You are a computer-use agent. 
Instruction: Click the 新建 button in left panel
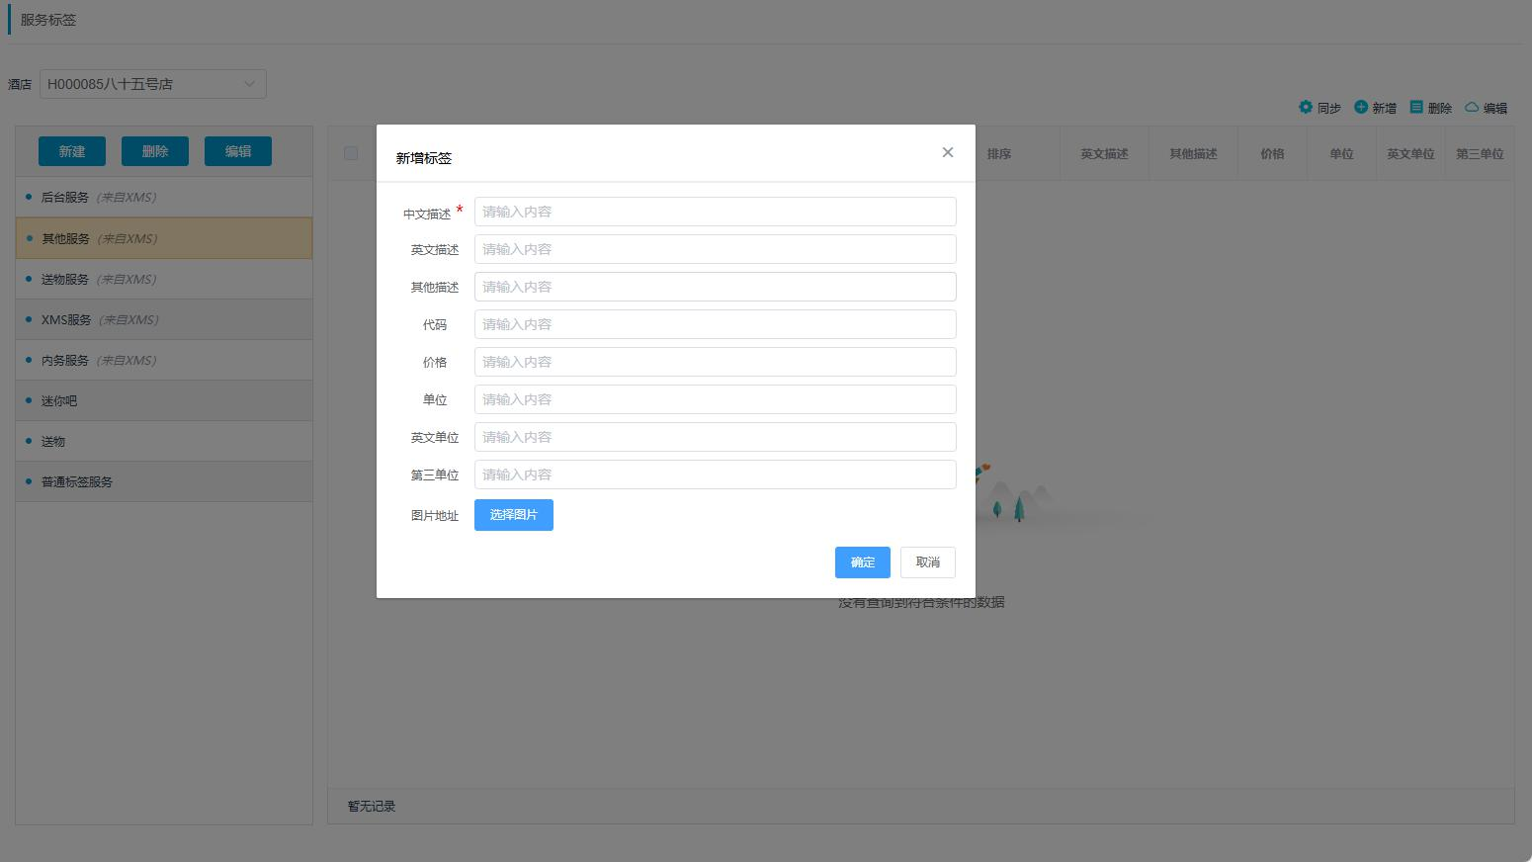[72, 151]
